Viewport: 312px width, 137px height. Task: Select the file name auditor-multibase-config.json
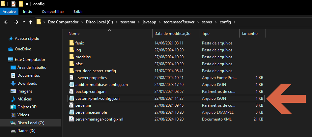(x=102, y=85)
